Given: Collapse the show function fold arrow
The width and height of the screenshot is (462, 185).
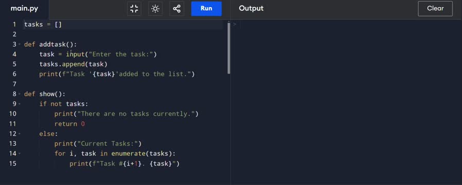Looking at the screenshot, I should click(20, 94).
